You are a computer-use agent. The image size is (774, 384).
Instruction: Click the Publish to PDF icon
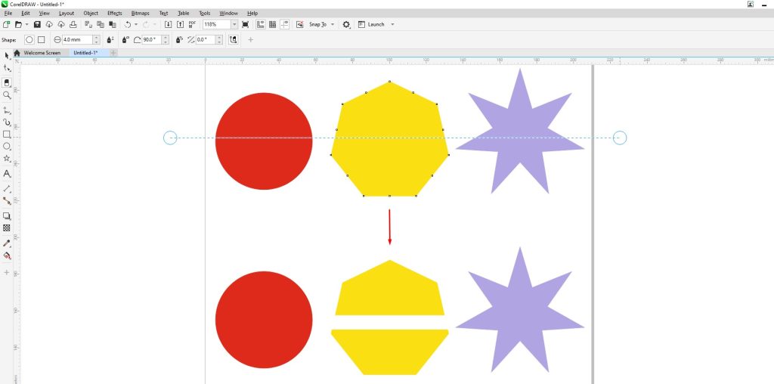tap(193, 25)
